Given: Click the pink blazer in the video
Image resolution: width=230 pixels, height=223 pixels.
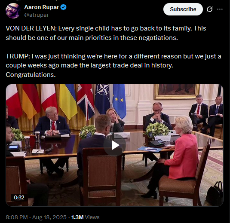Looking at the screenshot, I should [x=183, y=156].
